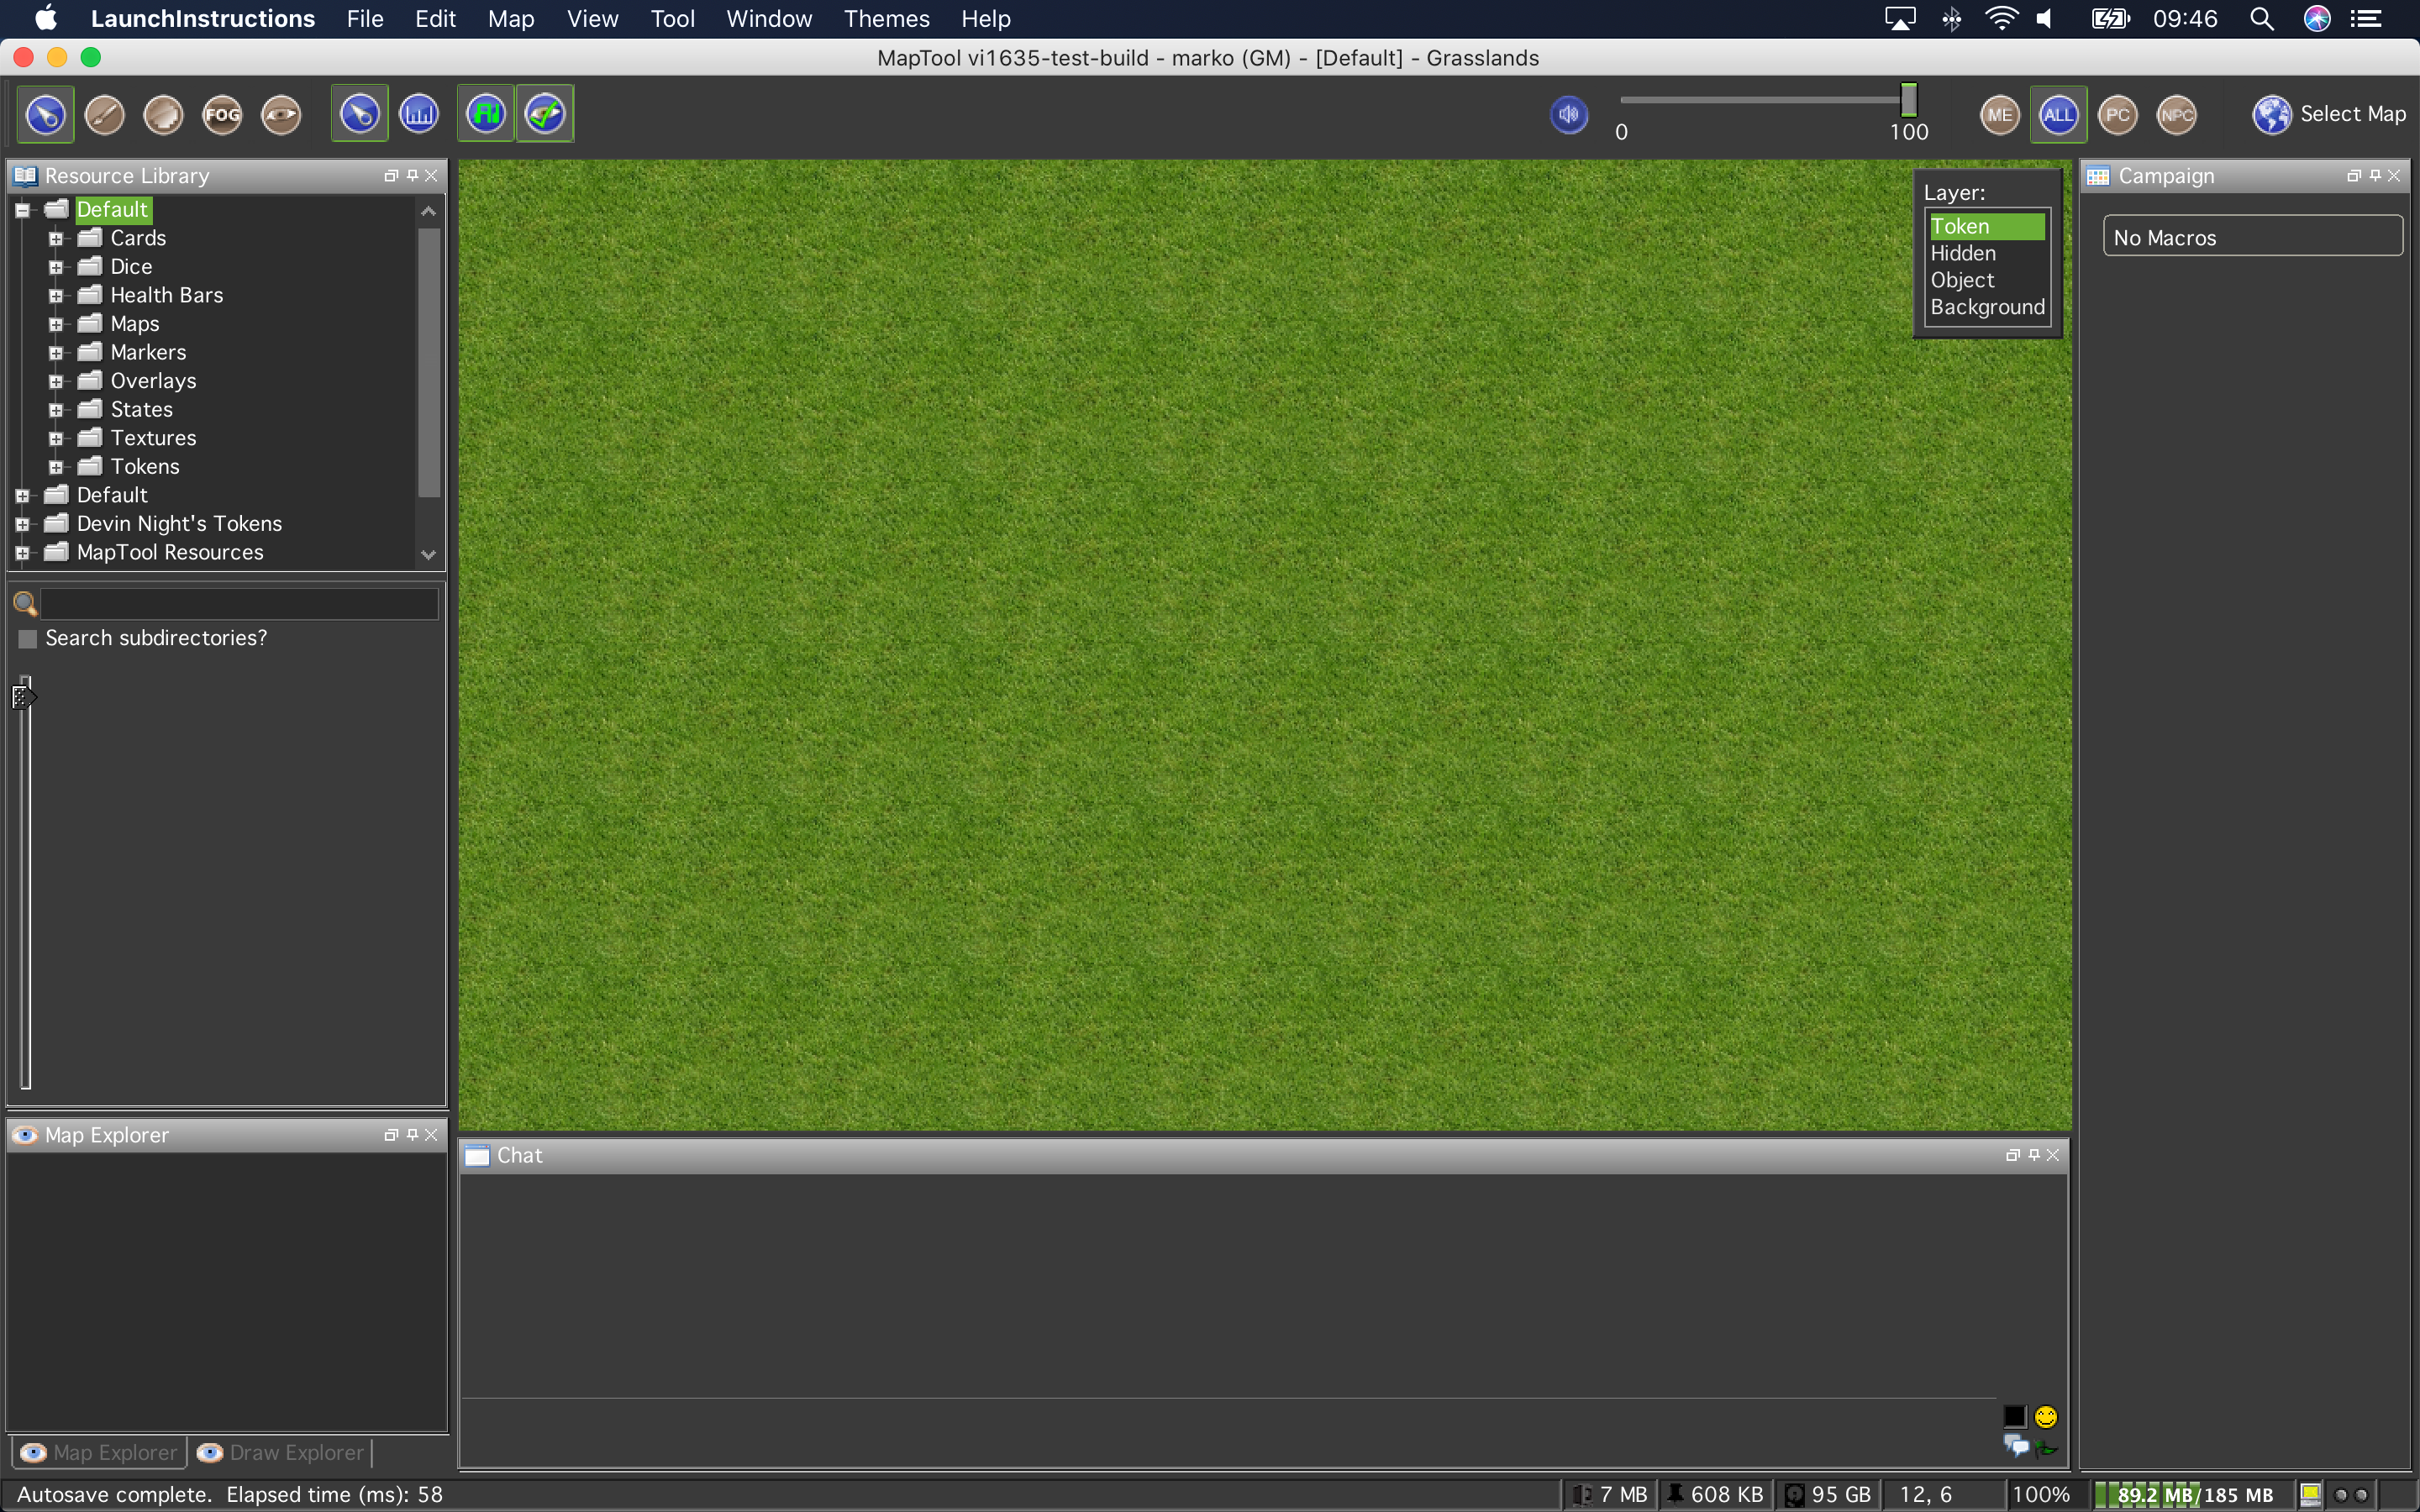Select the Tokens folder
The image size is (2420, 1512).
tap(145, 467)
